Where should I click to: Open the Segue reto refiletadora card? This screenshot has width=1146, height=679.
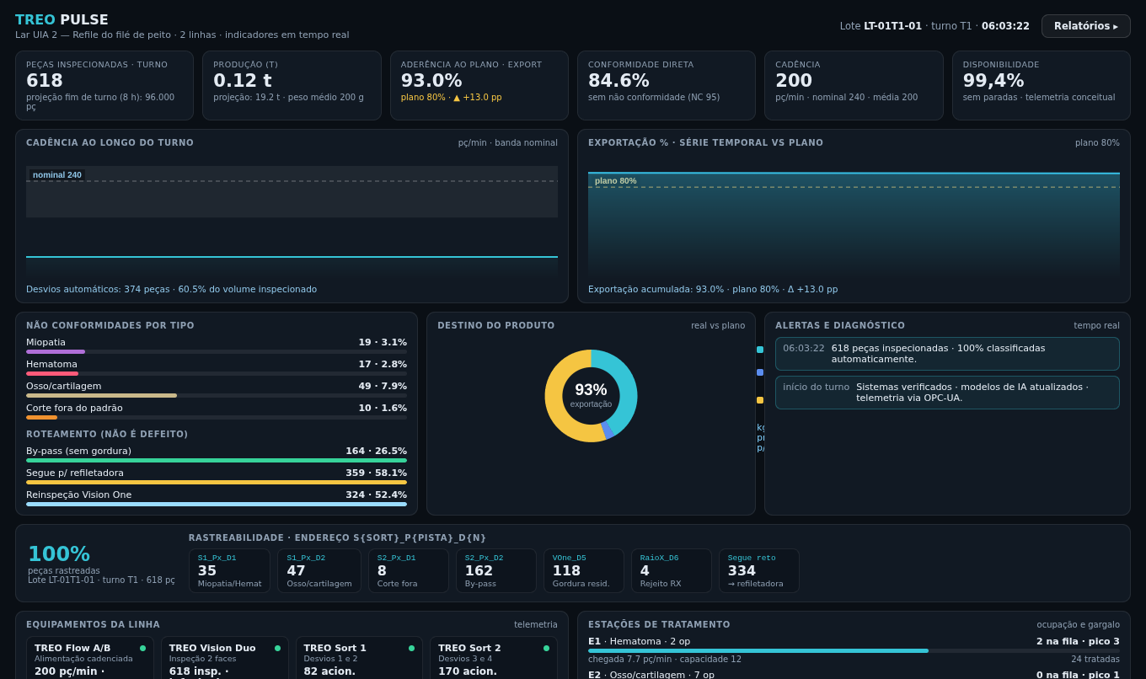[759, 571]
